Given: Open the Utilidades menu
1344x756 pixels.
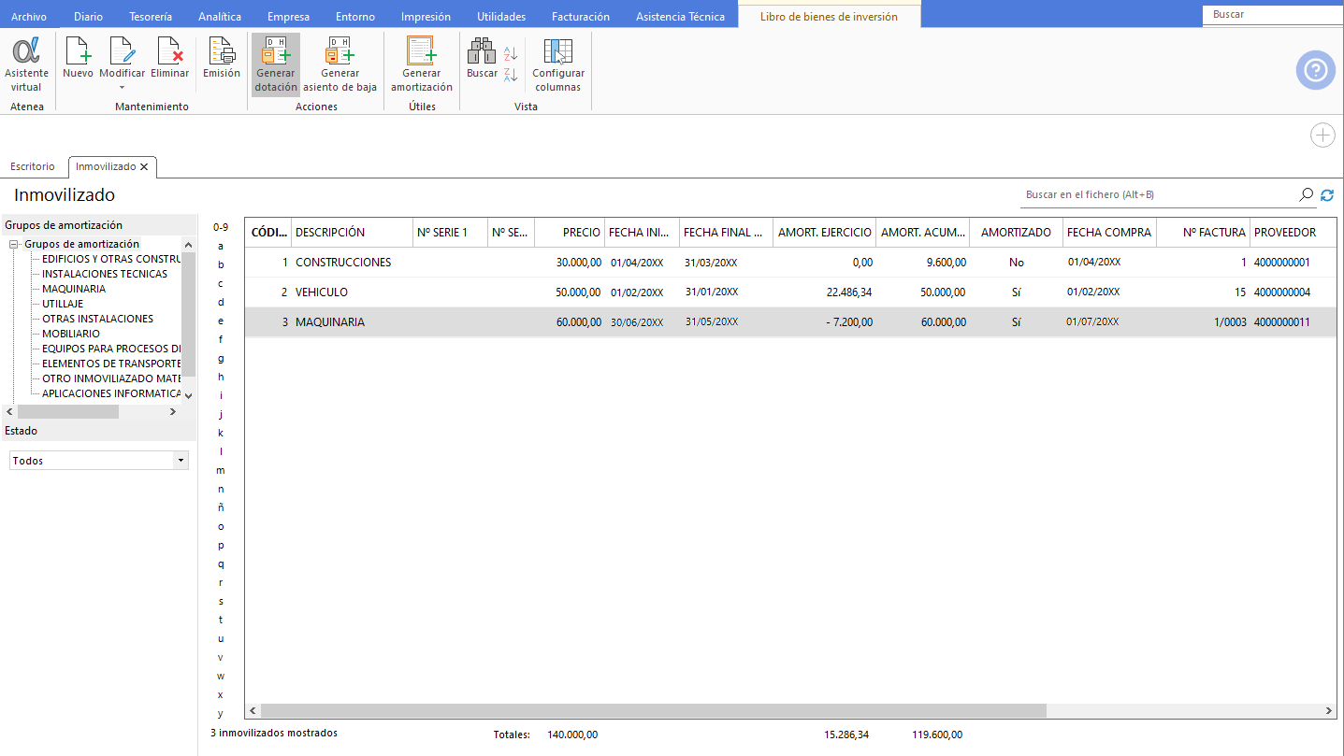Looking at the screenshot, I should (x=501, y=17).
